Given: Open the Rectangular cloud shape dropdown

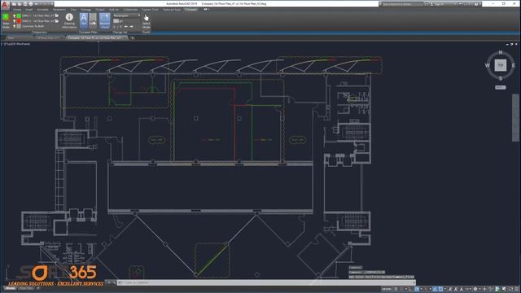Looking at the screenshot, I should coord(127,15).
